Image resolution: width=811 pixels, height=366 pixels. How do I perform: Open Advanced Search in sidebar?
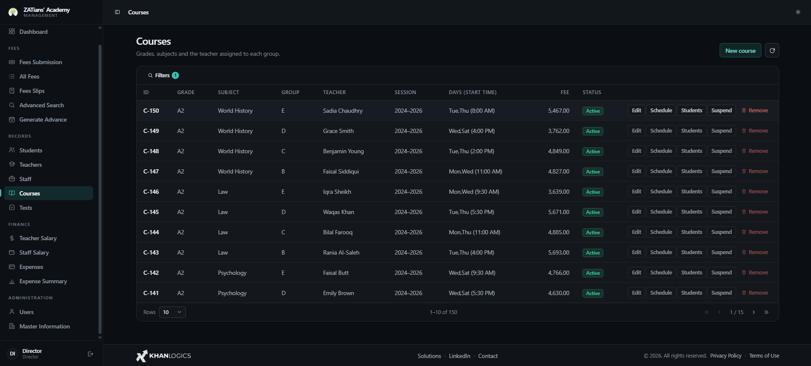(49, 105)
